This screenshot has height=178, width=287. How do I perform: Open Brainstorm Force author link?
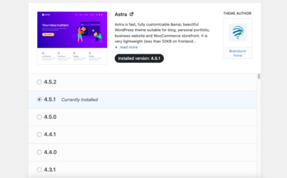tap(238, 53)
